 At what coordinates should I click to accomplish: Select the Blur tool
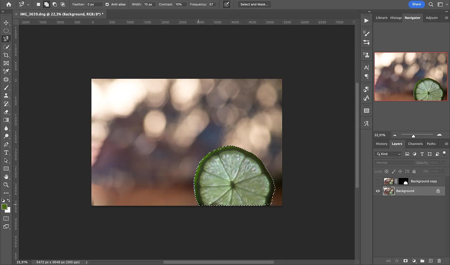6,128
